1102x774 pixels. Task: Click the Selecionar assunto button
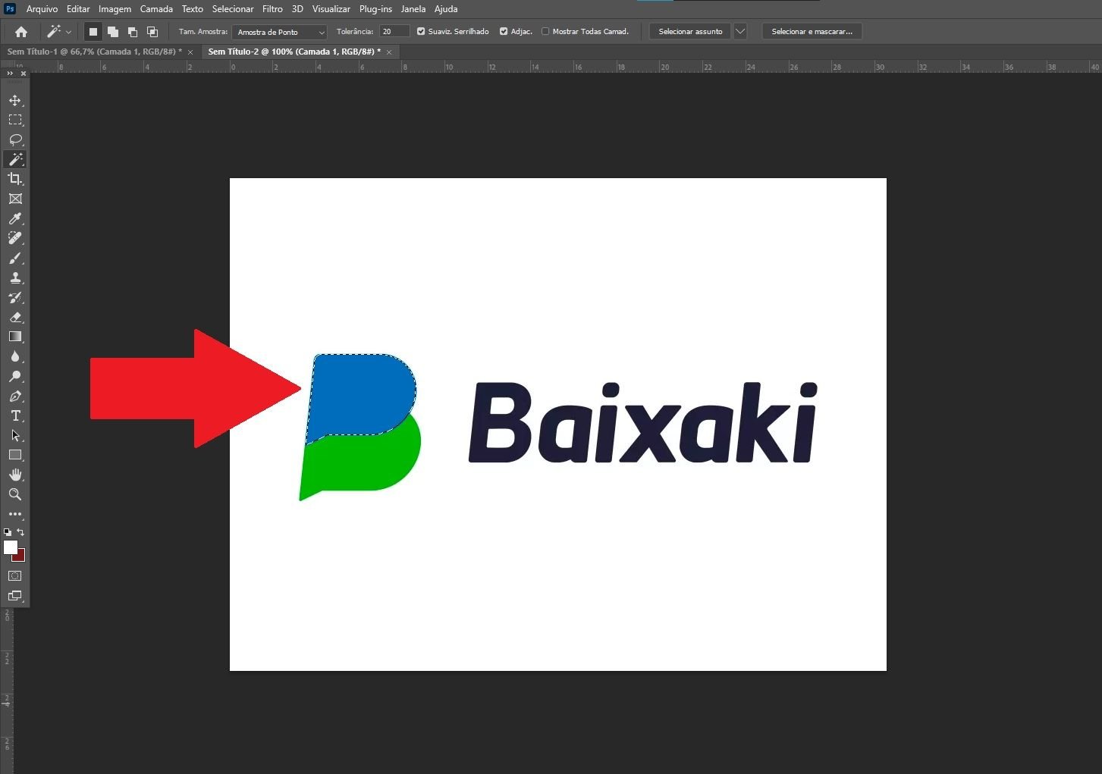[x=690, y=32]
